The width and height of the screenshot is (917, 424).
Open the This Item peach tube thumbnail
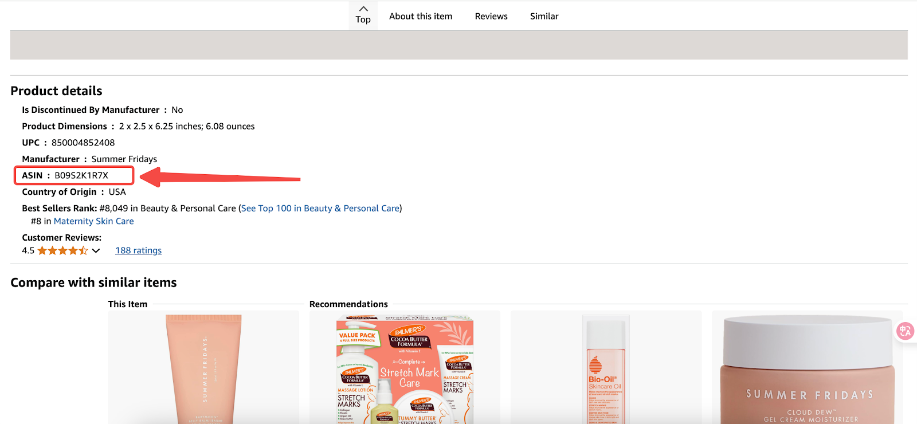point(203,368)
